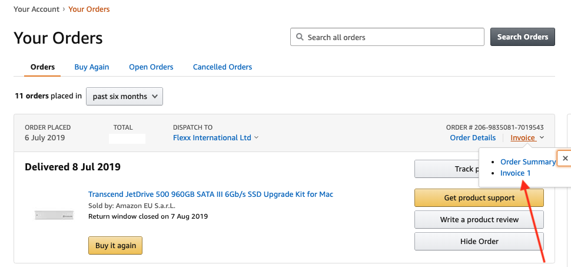Click the Search Orders button
571x267 pixels.
coord(523,37)
